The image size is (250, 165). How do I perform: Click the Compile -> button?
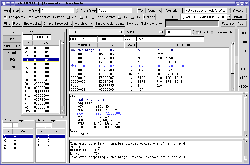coord(174,11)
